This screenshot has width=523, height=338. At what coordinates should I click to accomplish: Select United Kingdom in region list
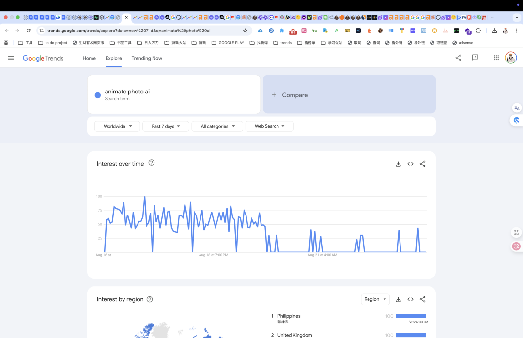point(294,335)
